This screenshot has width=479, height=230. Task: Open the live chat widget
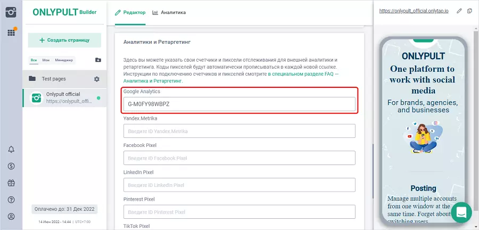461,212
